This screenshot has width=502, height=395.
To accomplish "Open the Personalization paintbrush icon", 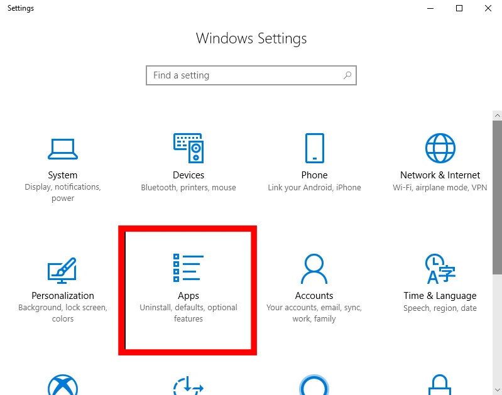I will 62,271.
